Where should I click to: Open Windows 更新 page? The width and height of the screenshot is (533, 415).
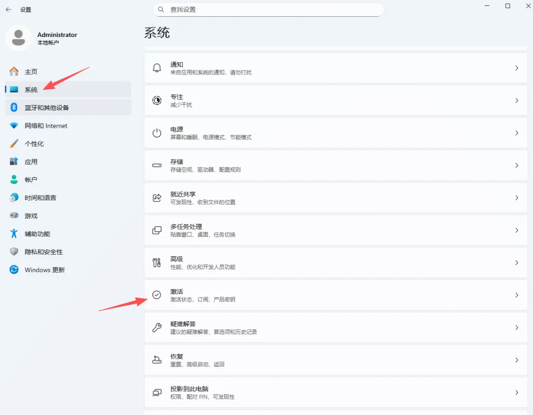pyautogui.click(x=68, y=270)
